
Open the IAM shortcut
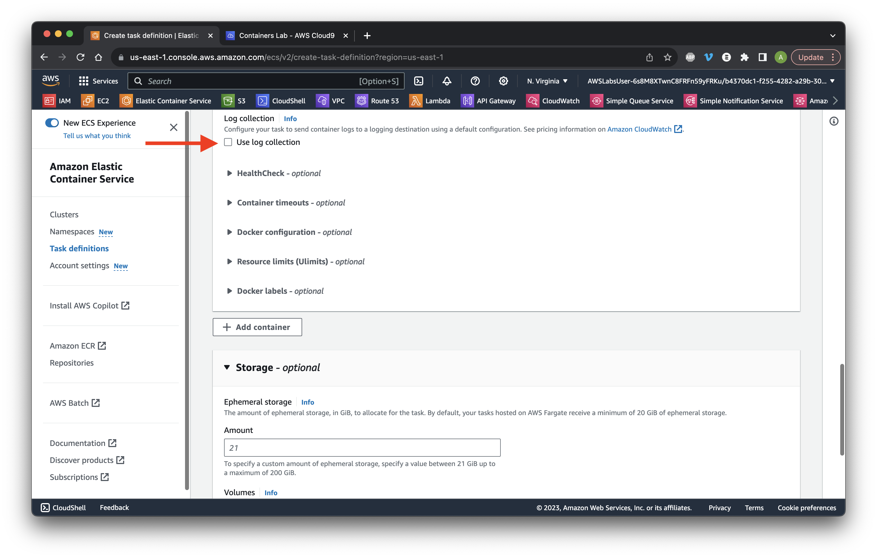coord(57,101)
